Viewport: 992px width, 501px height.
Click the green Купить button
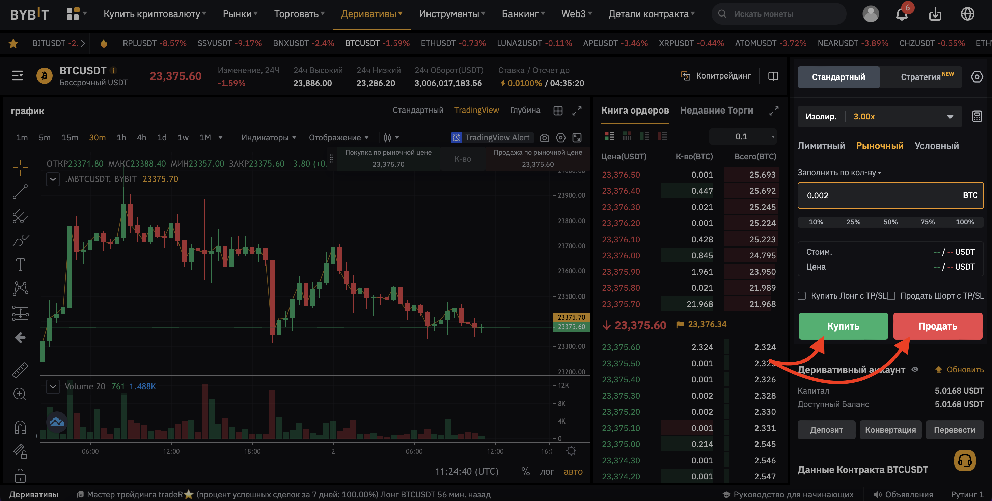(x=843, y=326)
